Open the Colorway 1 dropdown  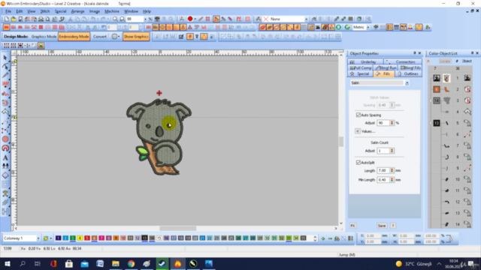click(38, 238)
